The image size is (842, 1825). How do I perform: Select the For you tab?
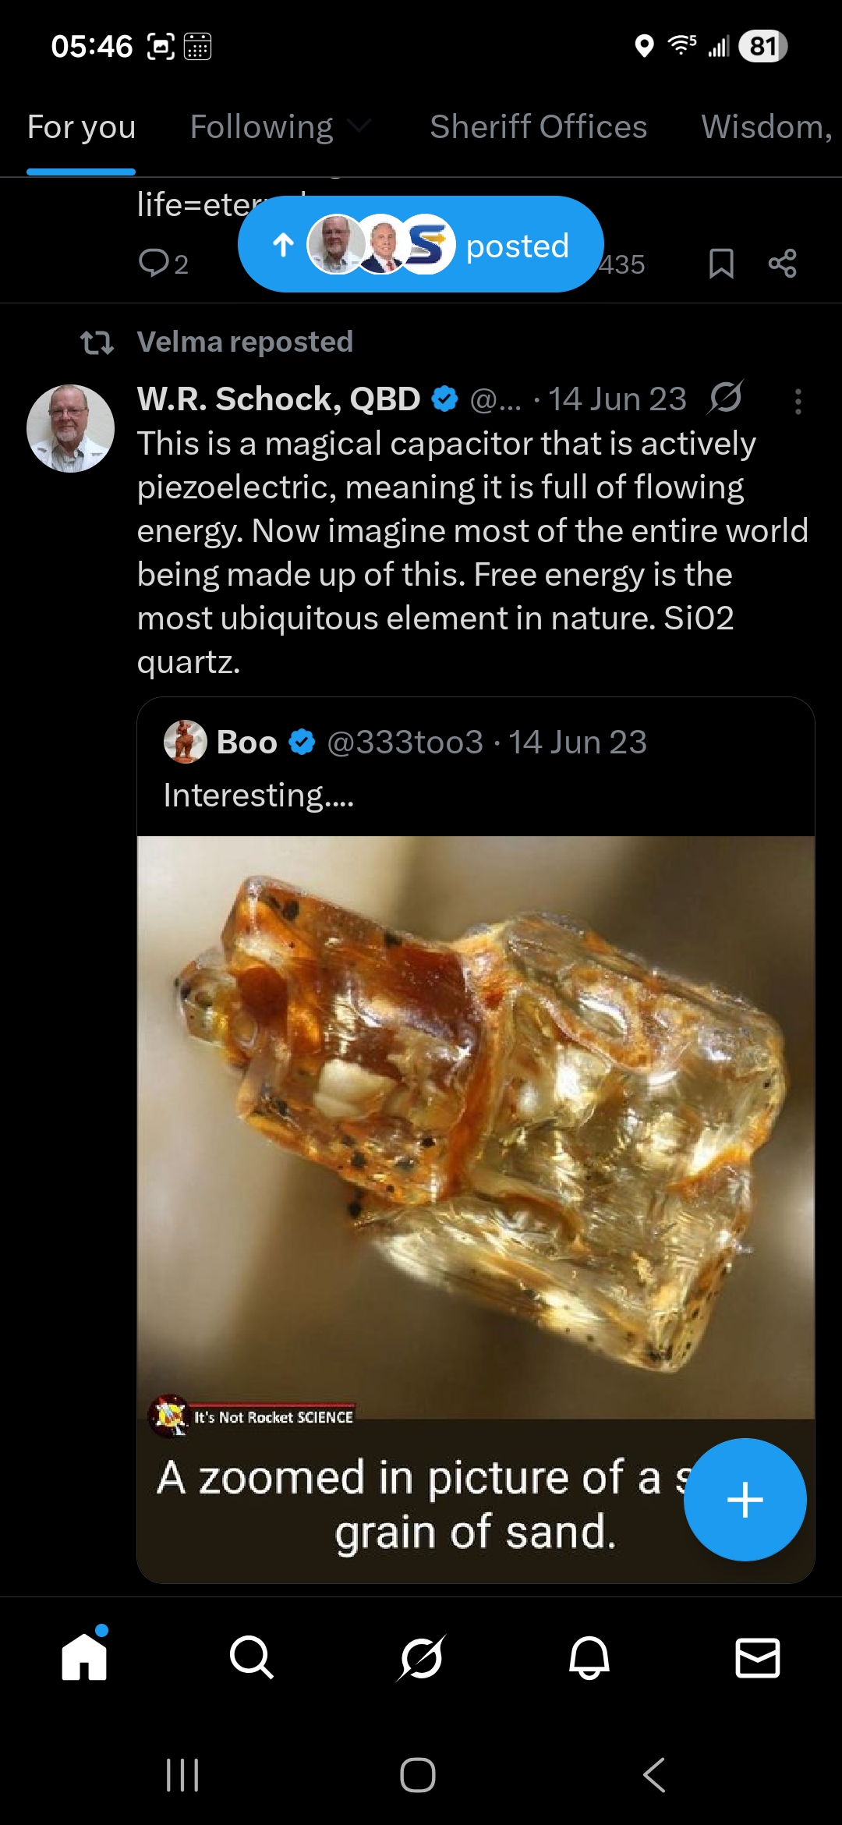click(82, 127)
